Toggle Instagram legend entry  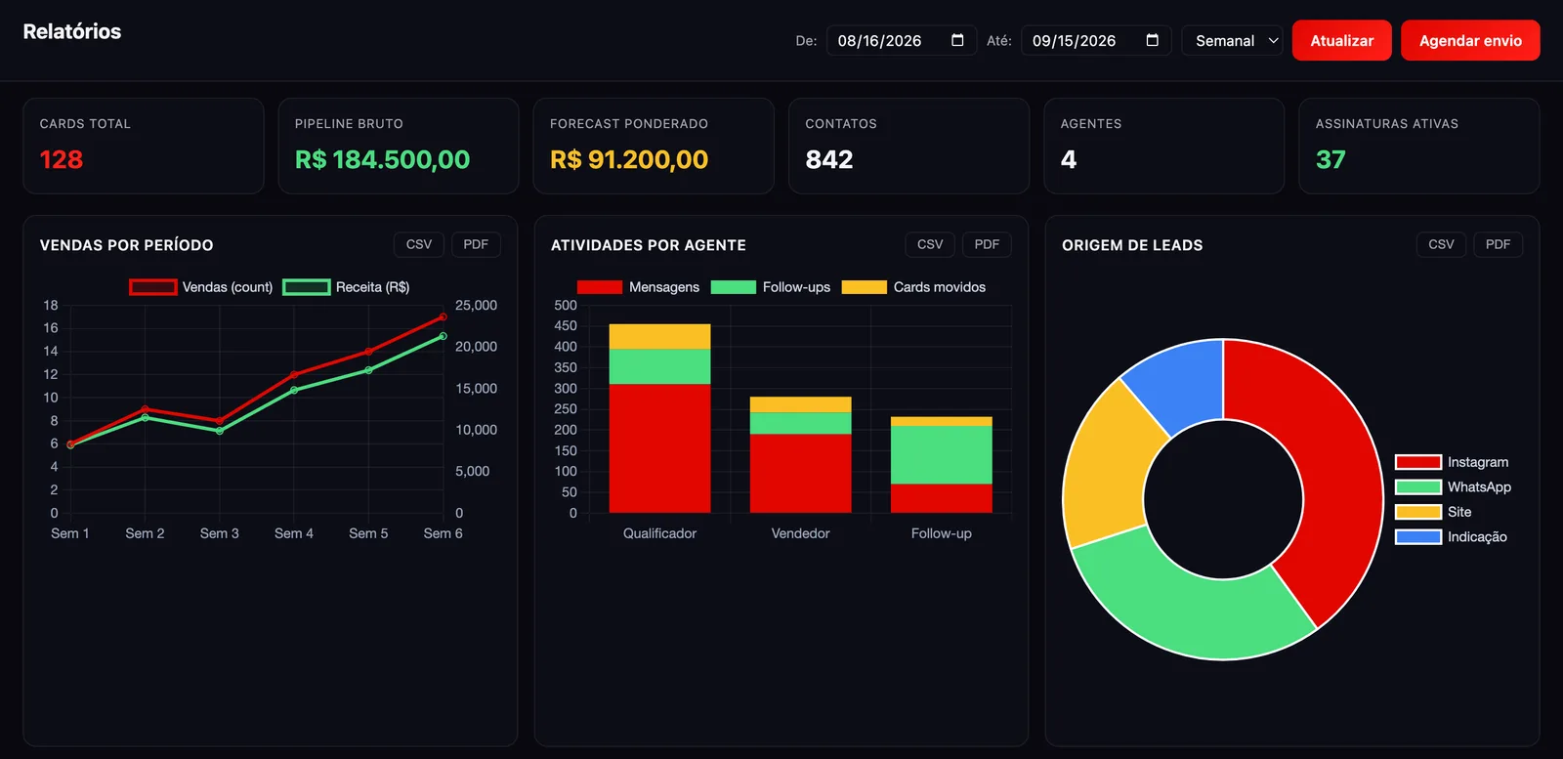click(1452, 462)
